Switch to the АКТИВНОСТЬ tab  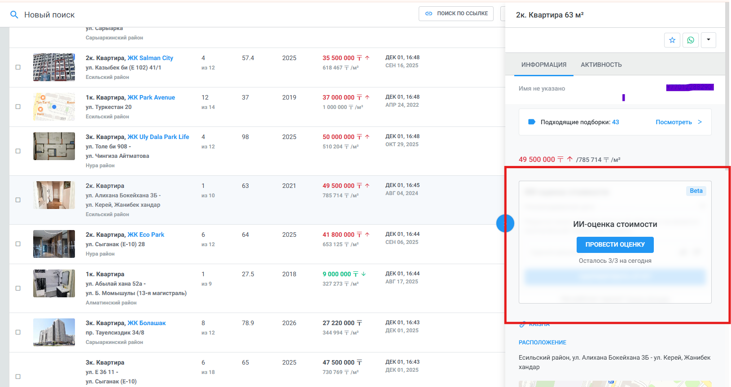coord(601,65)
